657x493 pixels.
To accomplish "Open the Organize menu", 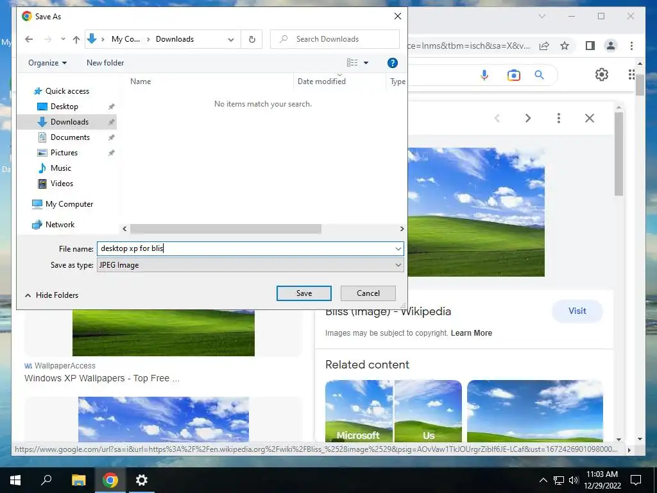I will pyautogui.click(x=47, y=63).
